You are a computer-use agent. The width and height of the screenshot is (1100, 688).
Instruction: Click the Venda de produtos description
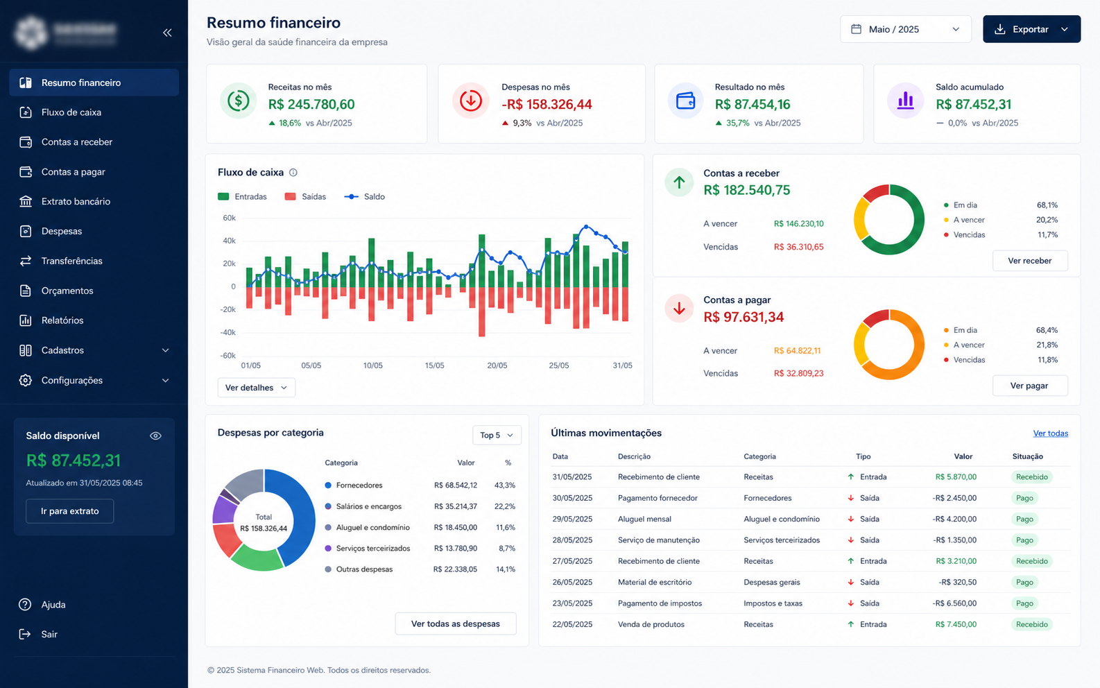pyautogui.click(x=651, y=625)
